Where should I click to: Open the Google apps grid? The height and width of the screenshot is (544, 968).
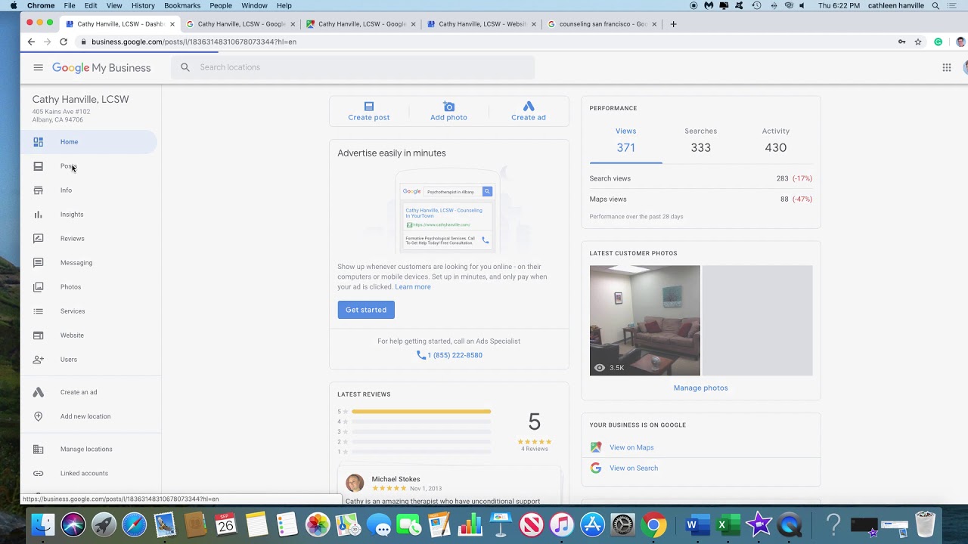click(946, 67)
